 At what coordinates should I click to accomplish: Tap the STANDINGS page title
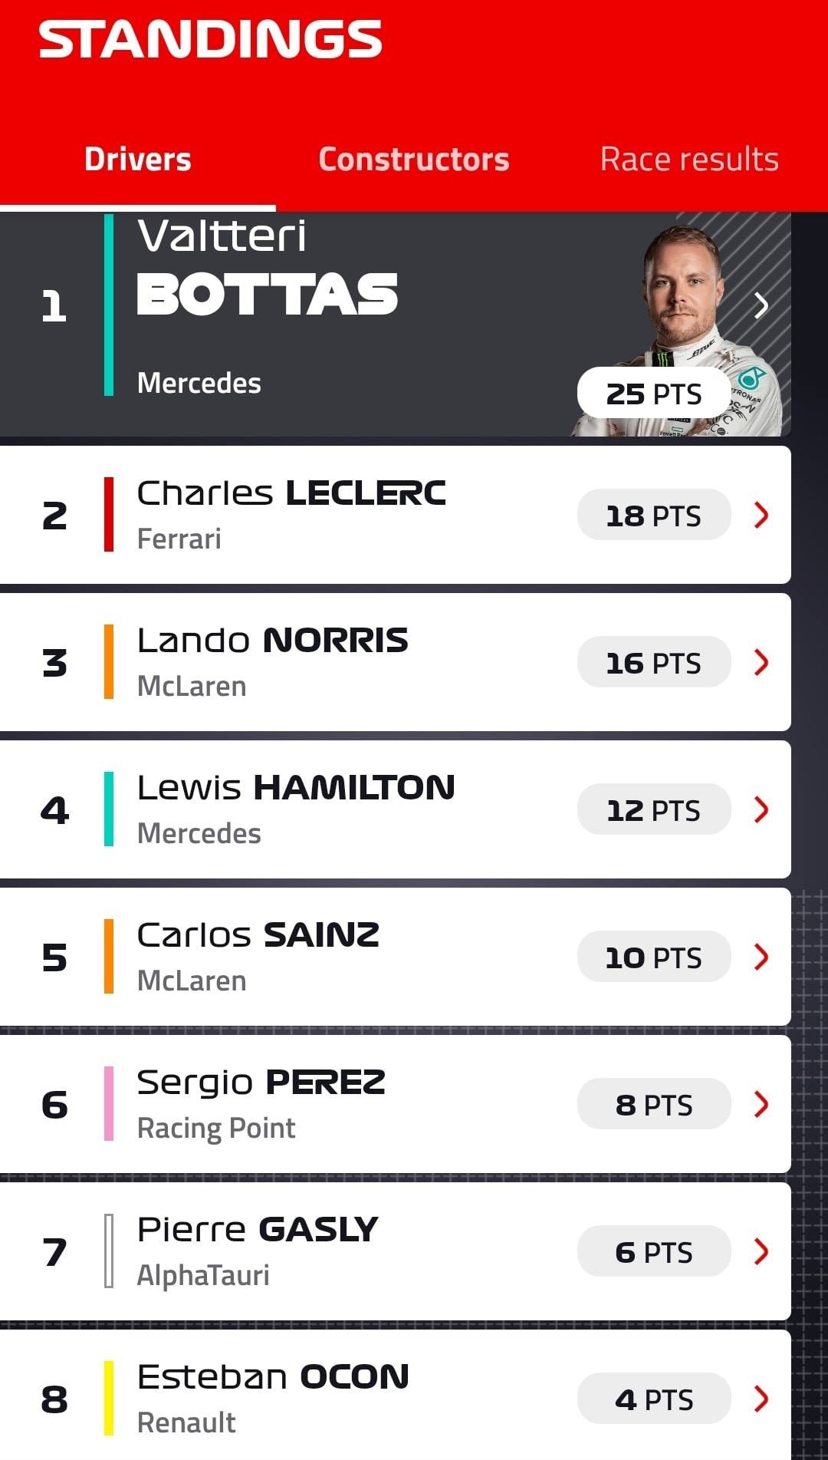coord(211,40)
